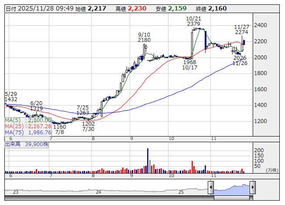Click the year 25 marker in overview
Viewport: 285px width, 205px height.
181,192
